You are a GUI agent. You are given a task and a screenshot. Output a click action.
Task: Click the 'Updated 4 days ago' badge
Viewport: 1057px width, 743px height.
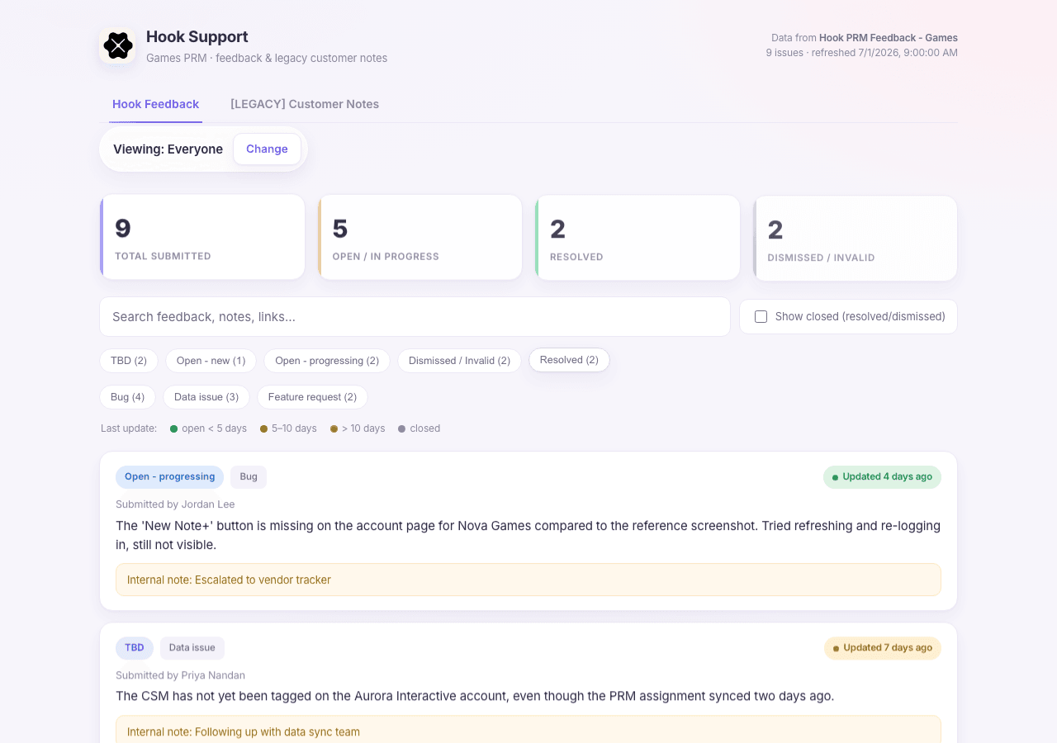(x=882, y=477)
